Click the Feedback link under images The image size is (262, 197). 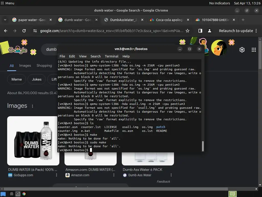coord(163,182)
